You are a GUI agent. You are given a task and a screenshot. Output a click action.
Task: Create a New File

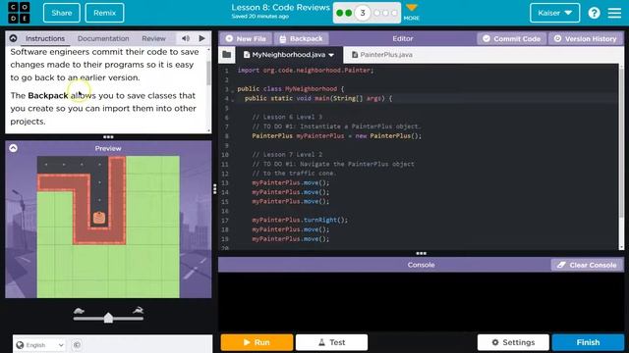[246, 39]
